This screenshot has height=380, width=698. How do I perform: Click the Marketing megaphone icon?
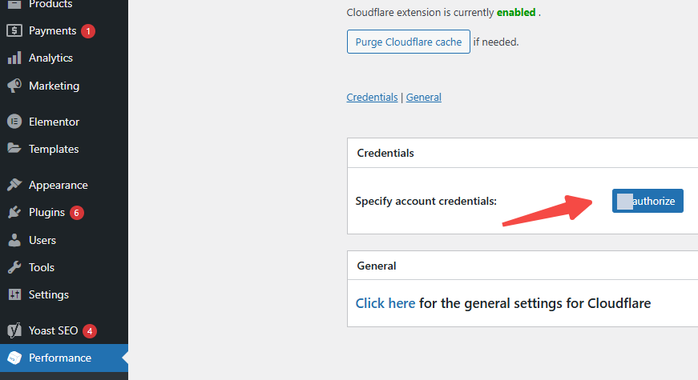(x=14, y=86)
